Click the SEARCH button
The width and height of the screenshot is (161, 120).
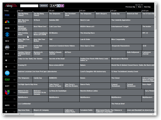pos(44,6)
